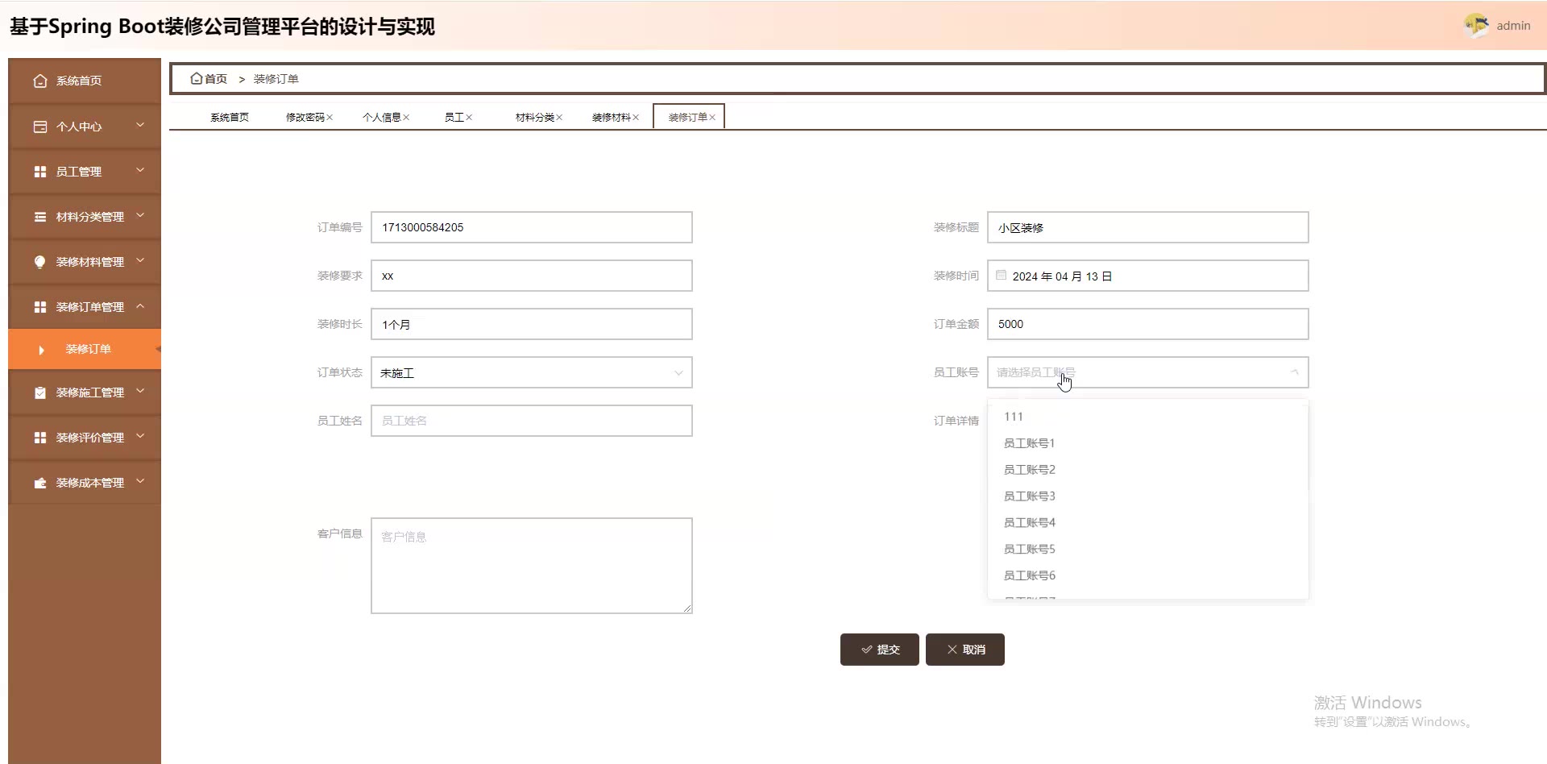Focus the 订单编号 input field
Viewport: 1547px width, 764px height.
[x=532, y=227]
